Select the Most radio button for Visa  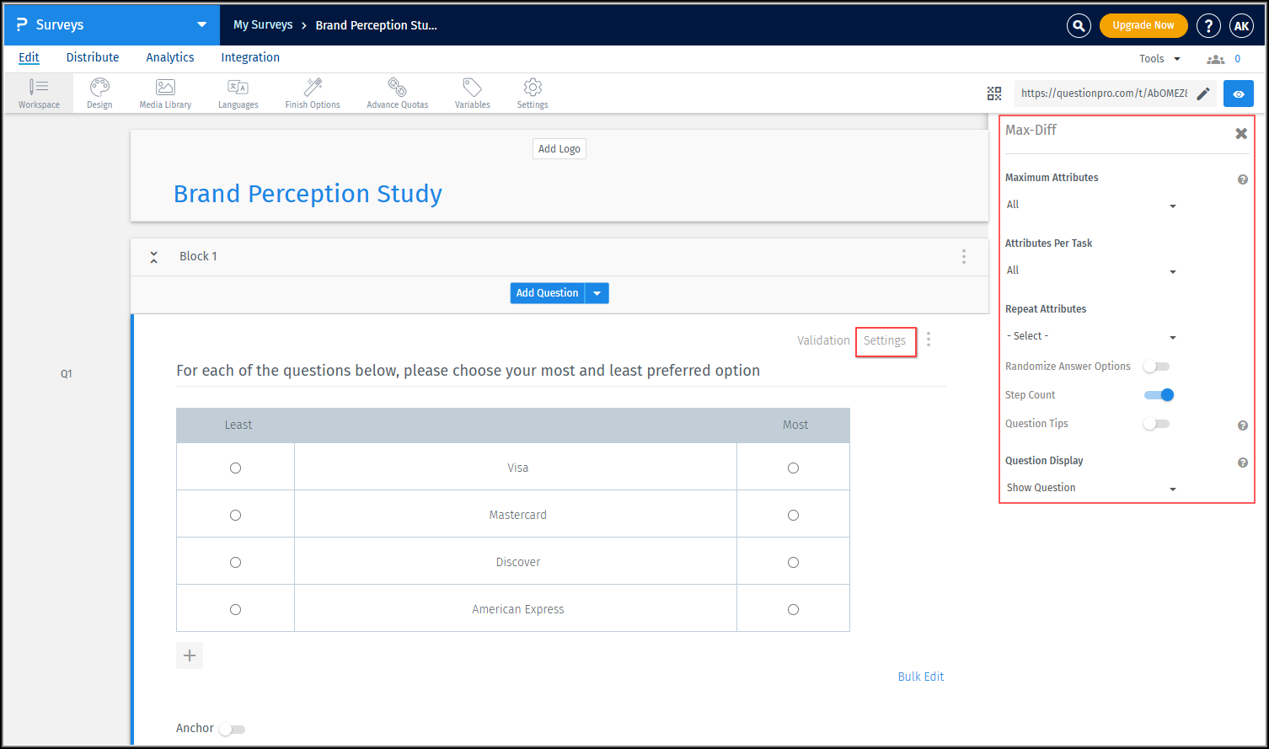pyautogui.click(x=792, y=468)
